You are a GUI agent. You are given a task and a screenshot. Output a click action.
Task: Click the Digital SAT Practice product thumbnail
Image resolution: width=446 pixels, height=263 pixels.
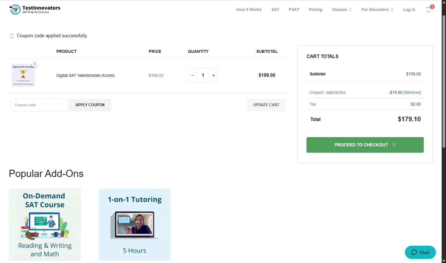click(x=23, y=75)
